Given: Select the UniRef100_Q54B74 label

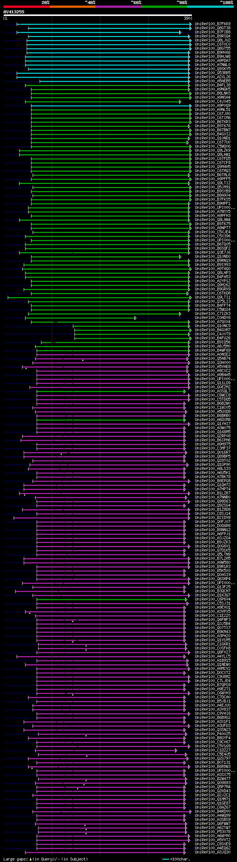Looking at the screenshot, I should (213, 359).
